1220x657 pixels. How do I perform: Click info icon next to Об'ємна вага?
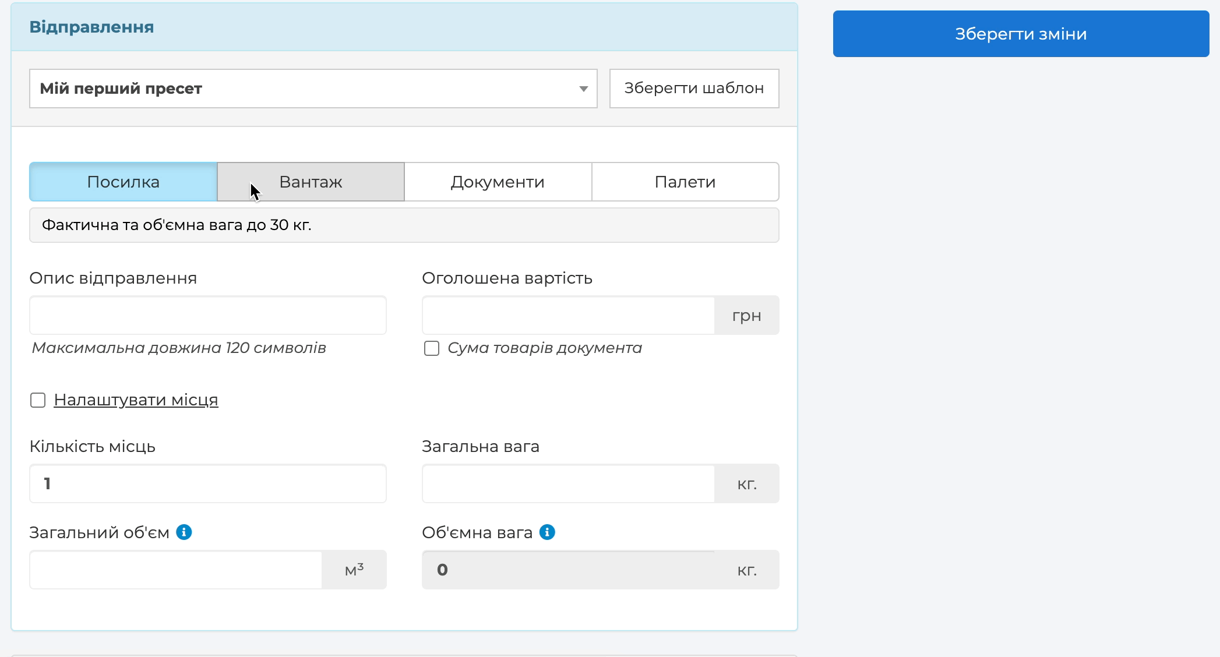[x=547, y=532]
